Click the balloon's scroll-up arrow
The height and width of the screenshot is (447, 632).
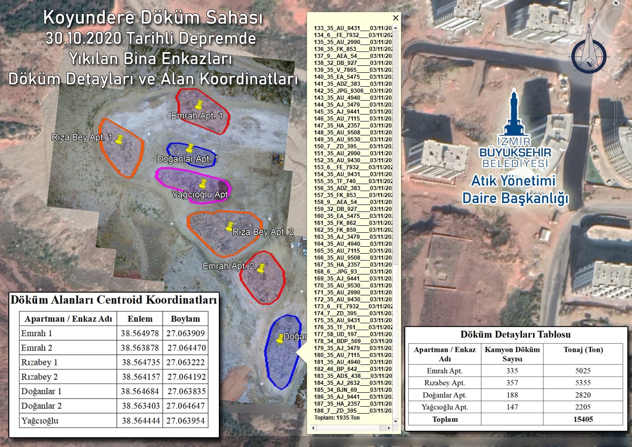point(396,28)
